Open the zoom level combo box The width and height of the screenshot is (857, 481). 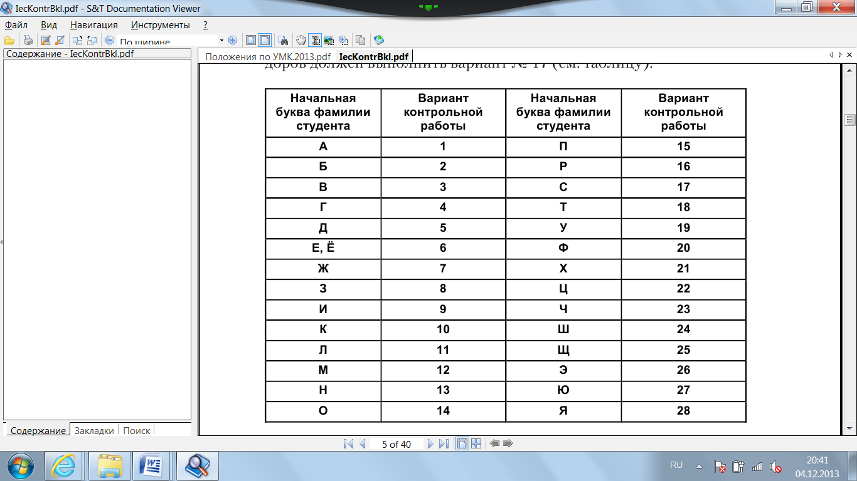(171, 40)
